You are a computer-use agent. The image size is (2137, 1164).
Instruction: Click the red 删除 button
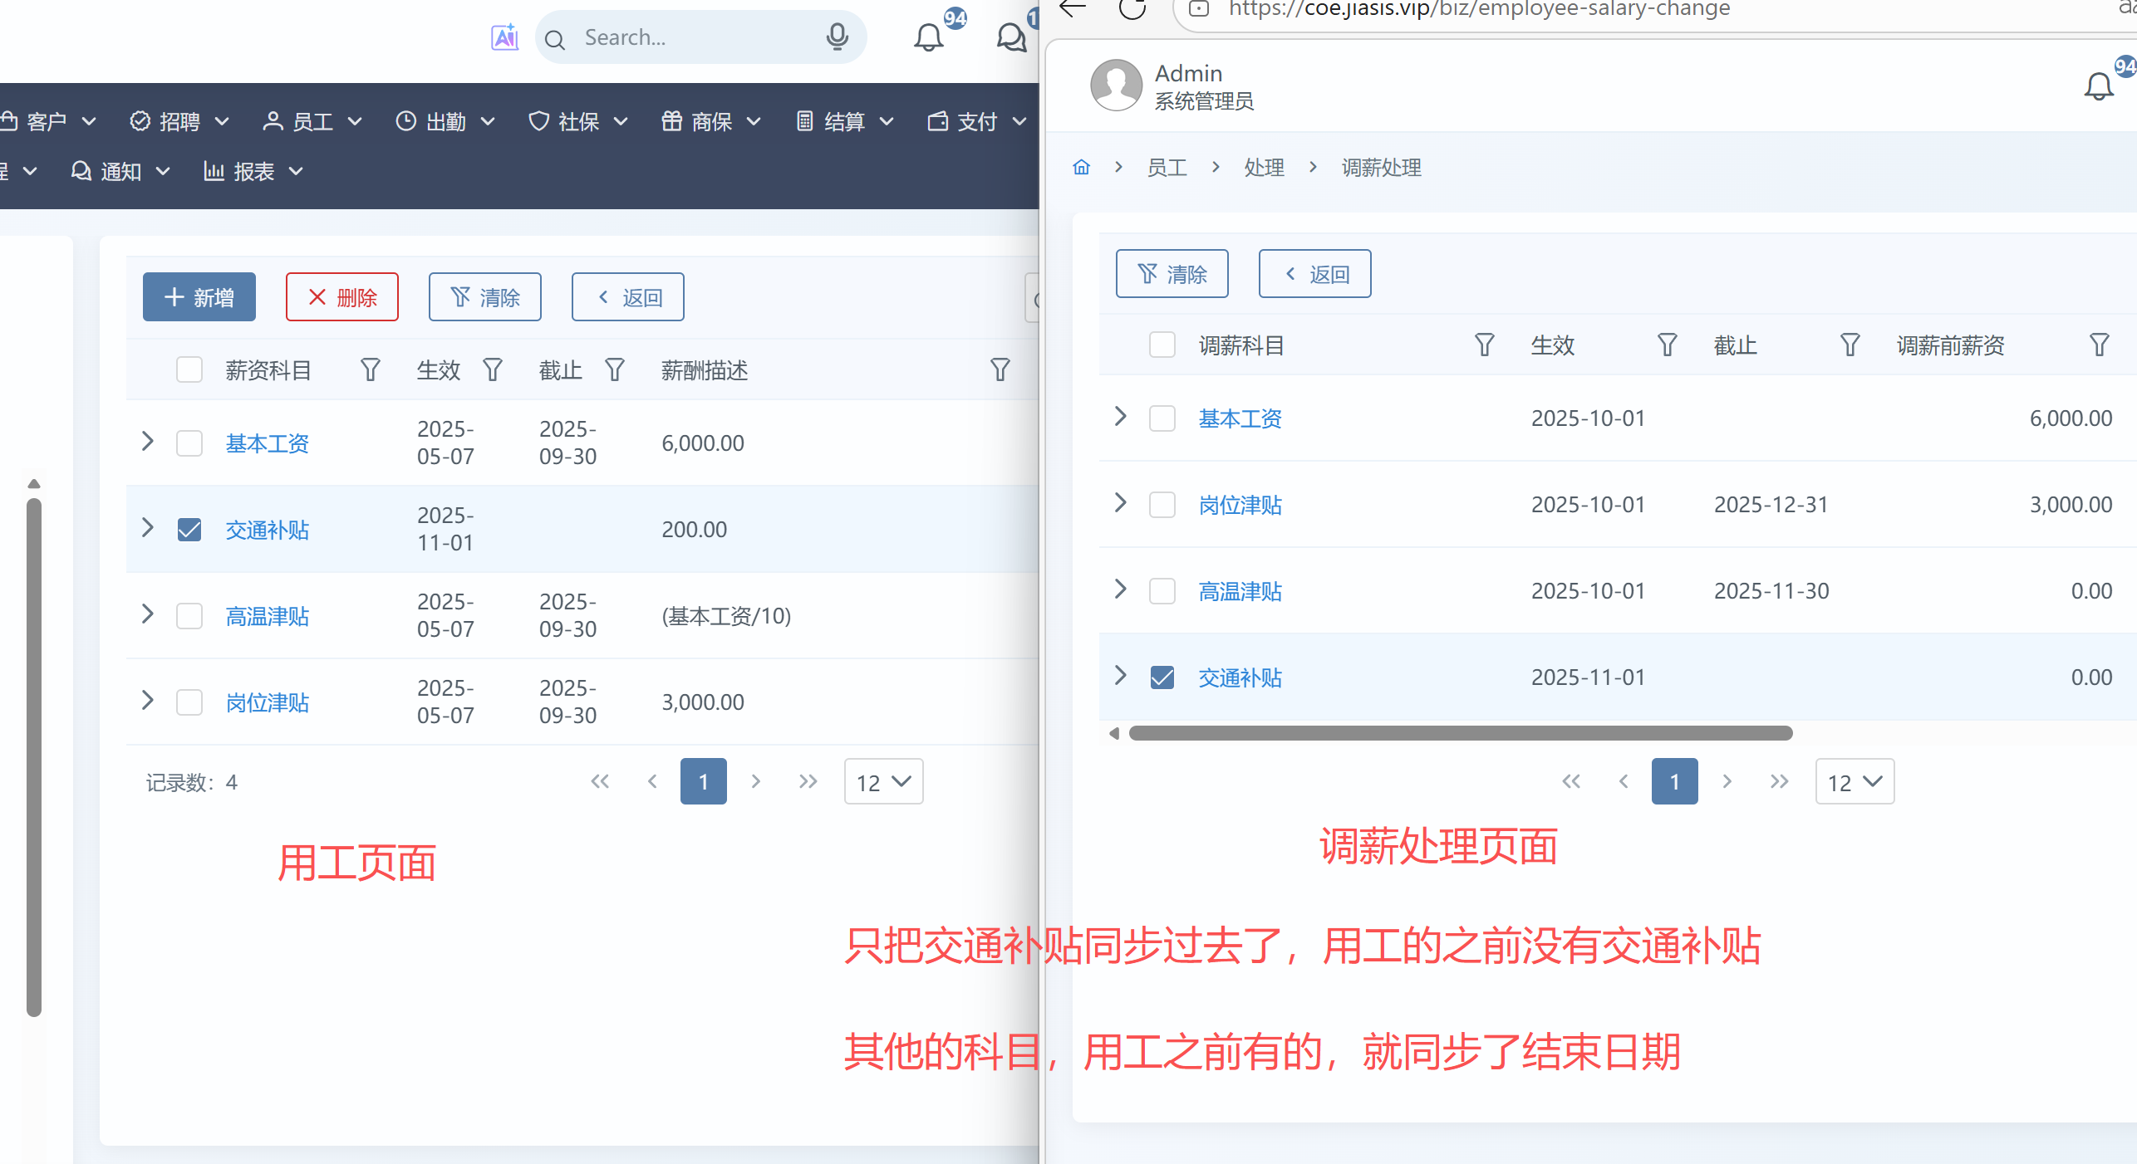pos(342,297)
